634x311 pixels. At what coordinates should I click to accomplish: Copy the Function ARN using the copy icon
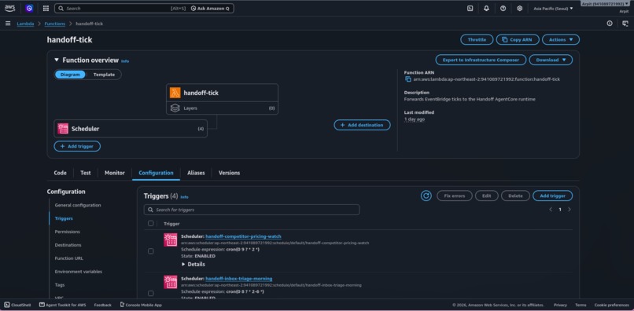(x=408, y=79)
